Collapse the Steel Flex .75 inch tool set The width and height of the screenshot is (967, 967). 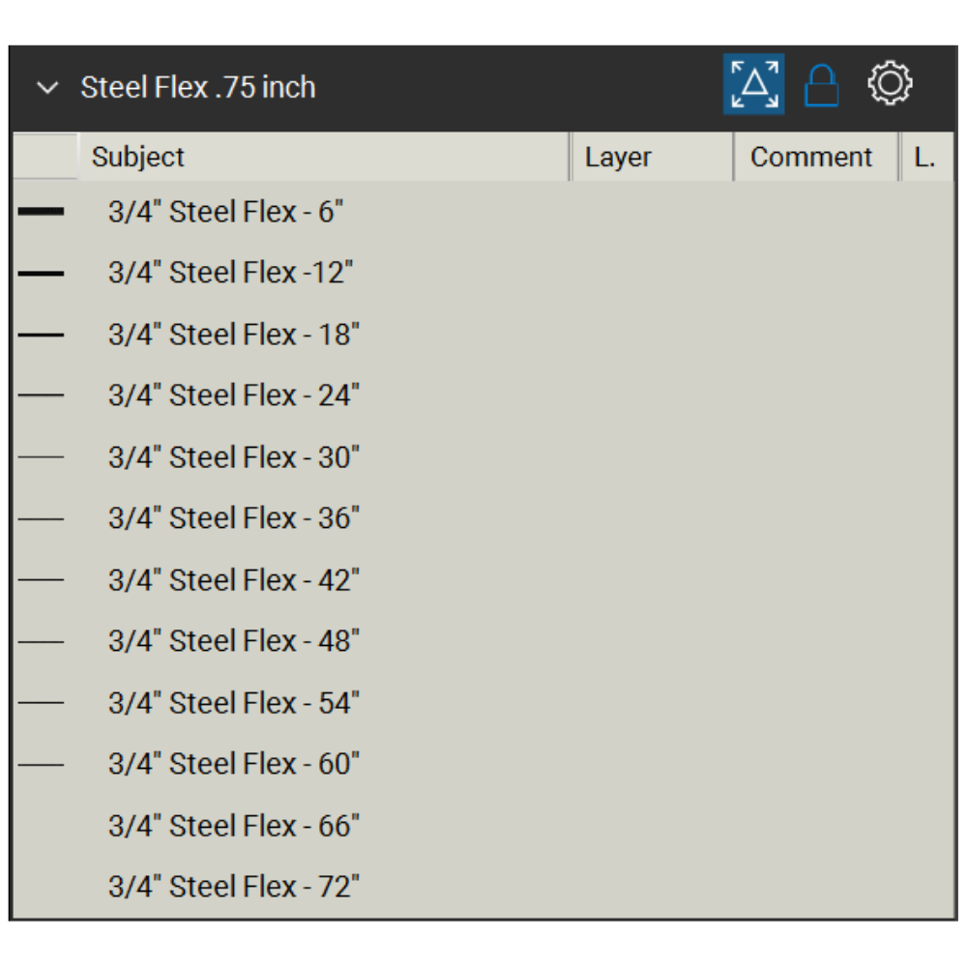tap(47, 88)
